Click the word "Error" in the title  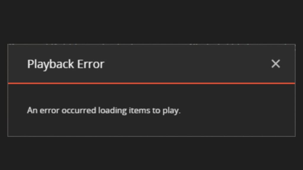(91, 64)
